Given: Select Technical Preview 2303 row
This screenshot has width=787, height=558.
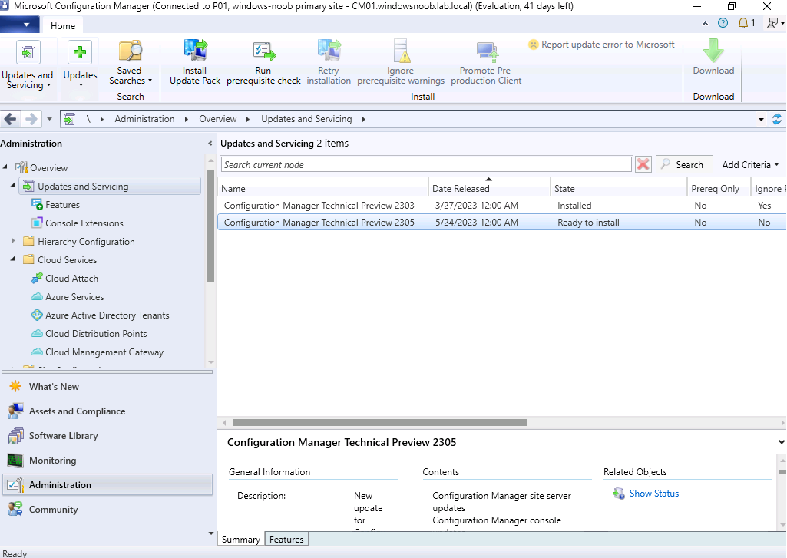Looking at the screenshot, I should (502, 206).
